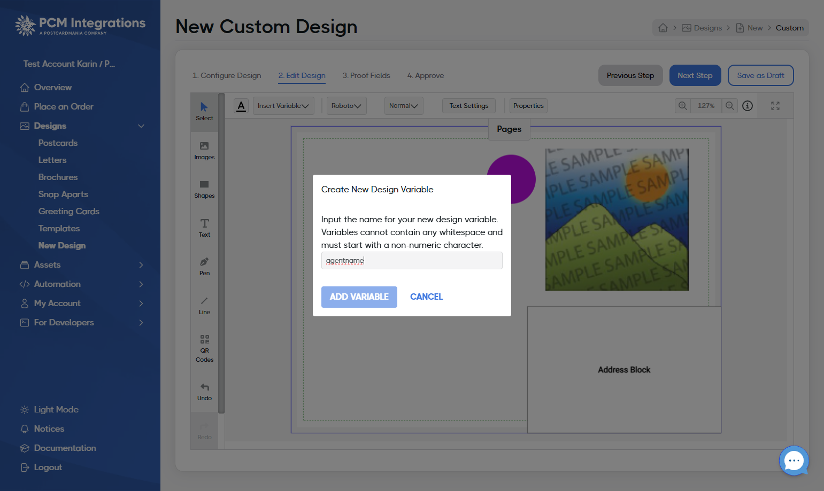Open Text Settings
The image size is (824, 491).
tap(469, 106)
